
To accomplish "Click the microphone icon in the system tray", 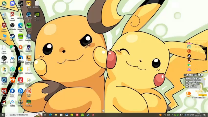I will coord(180,115).
